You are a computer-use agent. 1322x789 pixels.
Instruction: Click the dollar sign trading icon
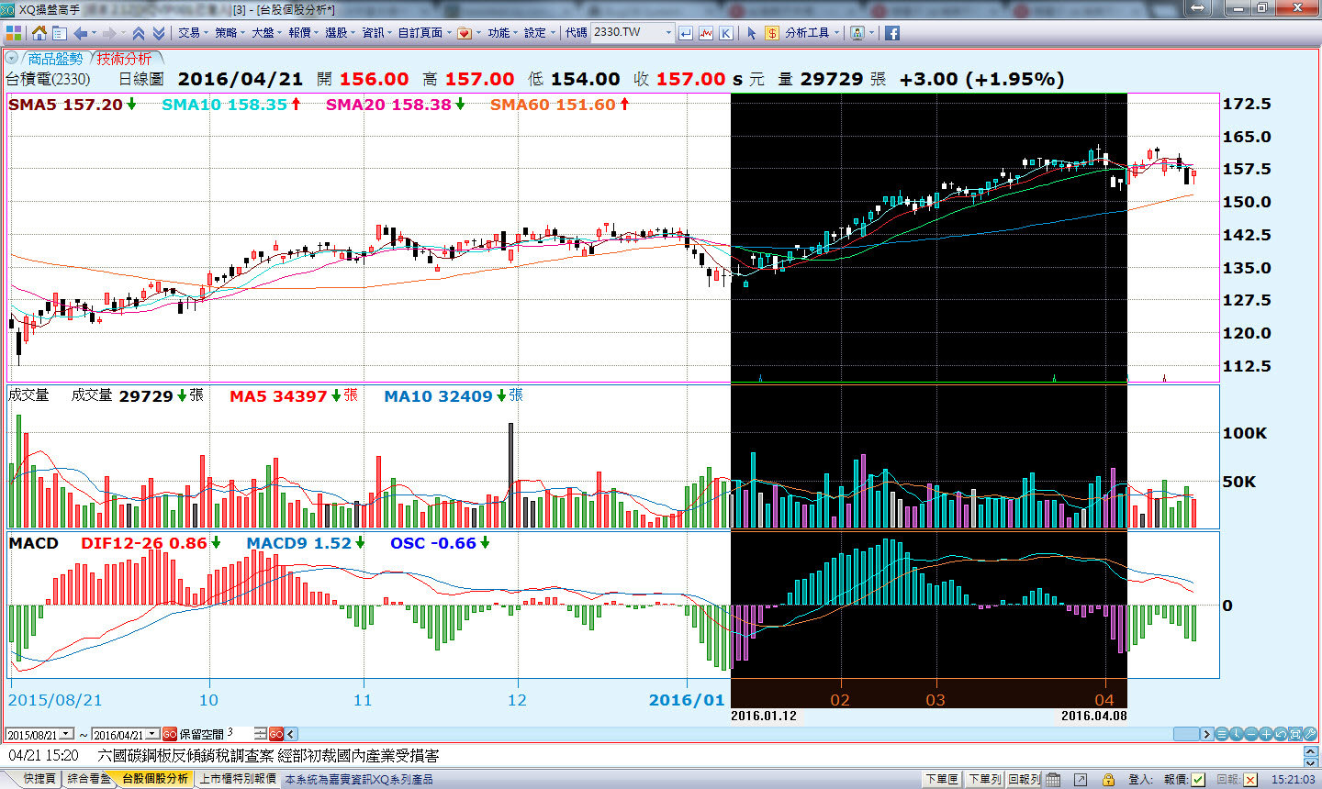coord(772,33)
